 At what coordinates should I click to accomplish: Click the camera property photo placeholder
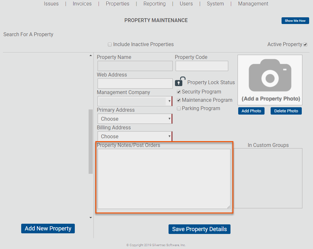point(270,80)
